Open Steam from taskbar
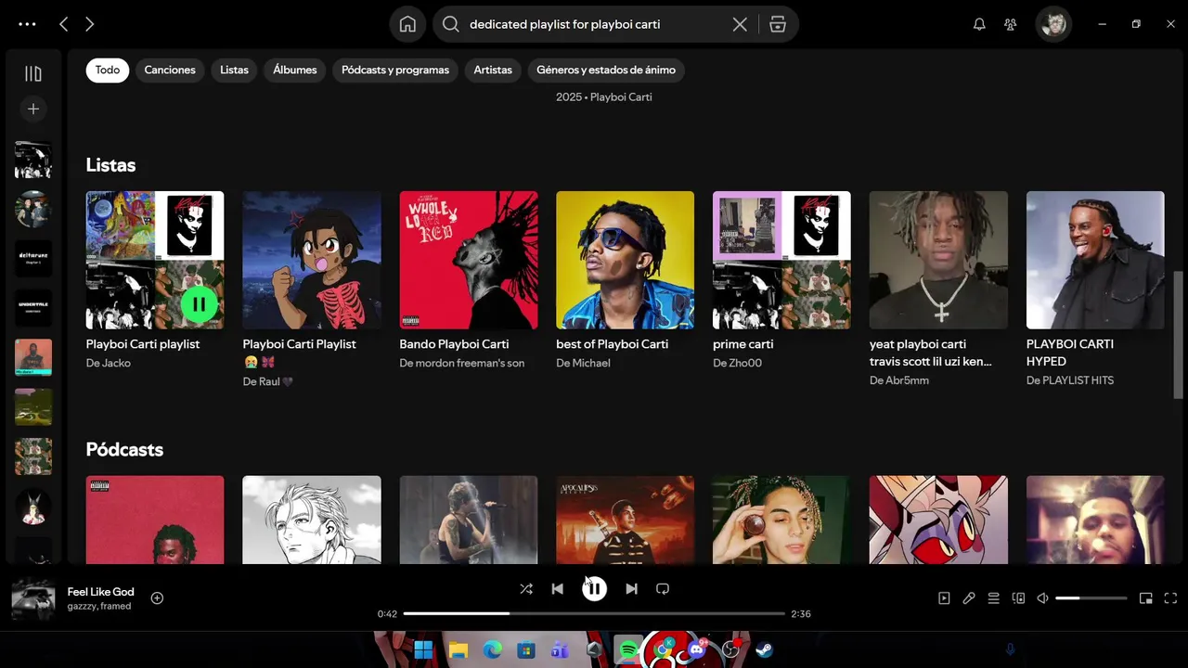The image size is (1188, 668). [764, 649]
